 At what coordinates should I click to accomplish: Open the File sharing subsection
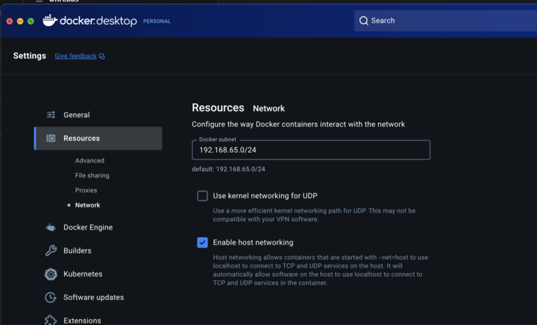tap(92, 176)
